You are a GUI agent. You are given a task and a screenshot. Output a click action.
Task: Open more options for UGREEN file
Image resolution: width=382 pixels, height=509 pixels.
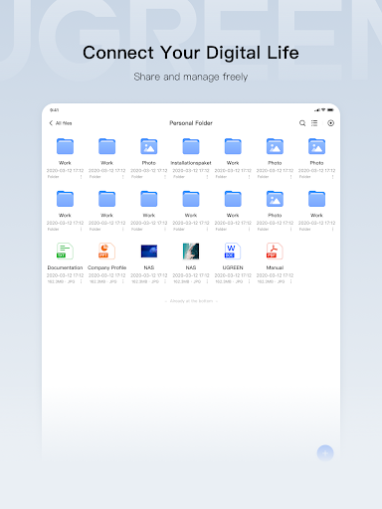(249, 281)
